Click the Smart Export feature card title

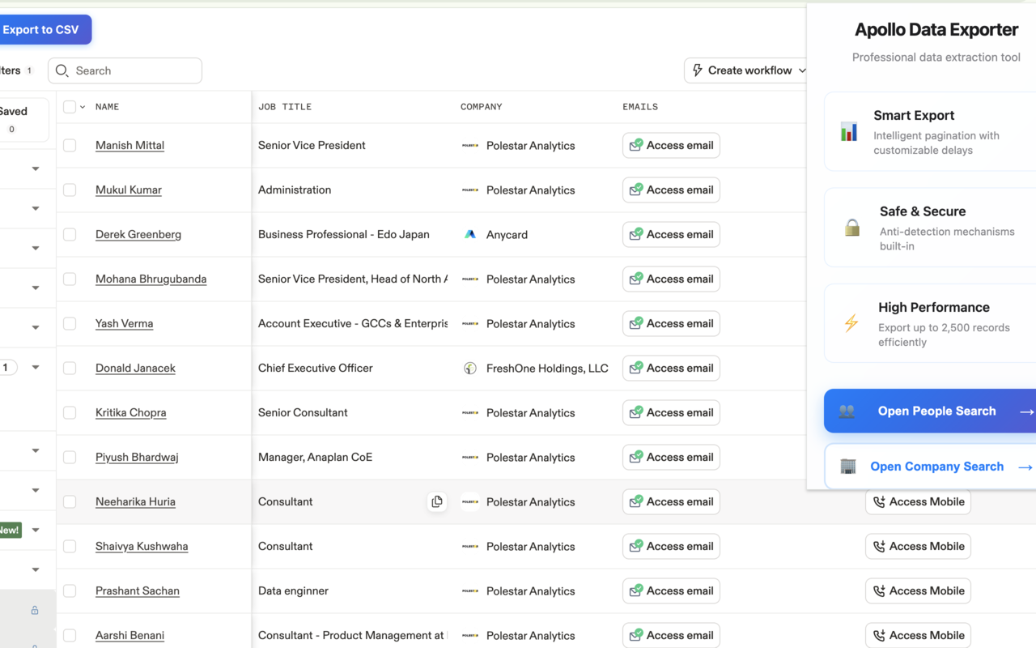pos(914,115)
